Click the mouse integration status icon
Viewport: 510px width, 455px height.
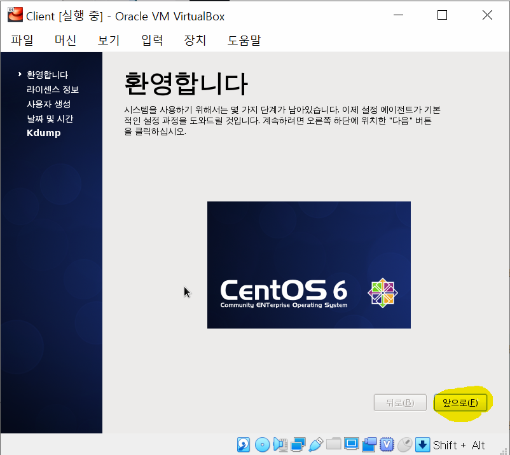[405, 445]
